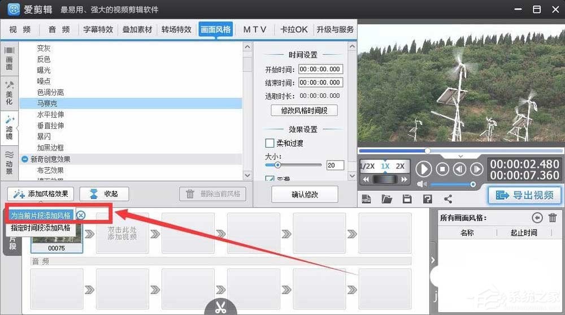Viewport: 565px width, 315px height.
Task: Select the 滤镜 side category
Action: click(9, 128)
